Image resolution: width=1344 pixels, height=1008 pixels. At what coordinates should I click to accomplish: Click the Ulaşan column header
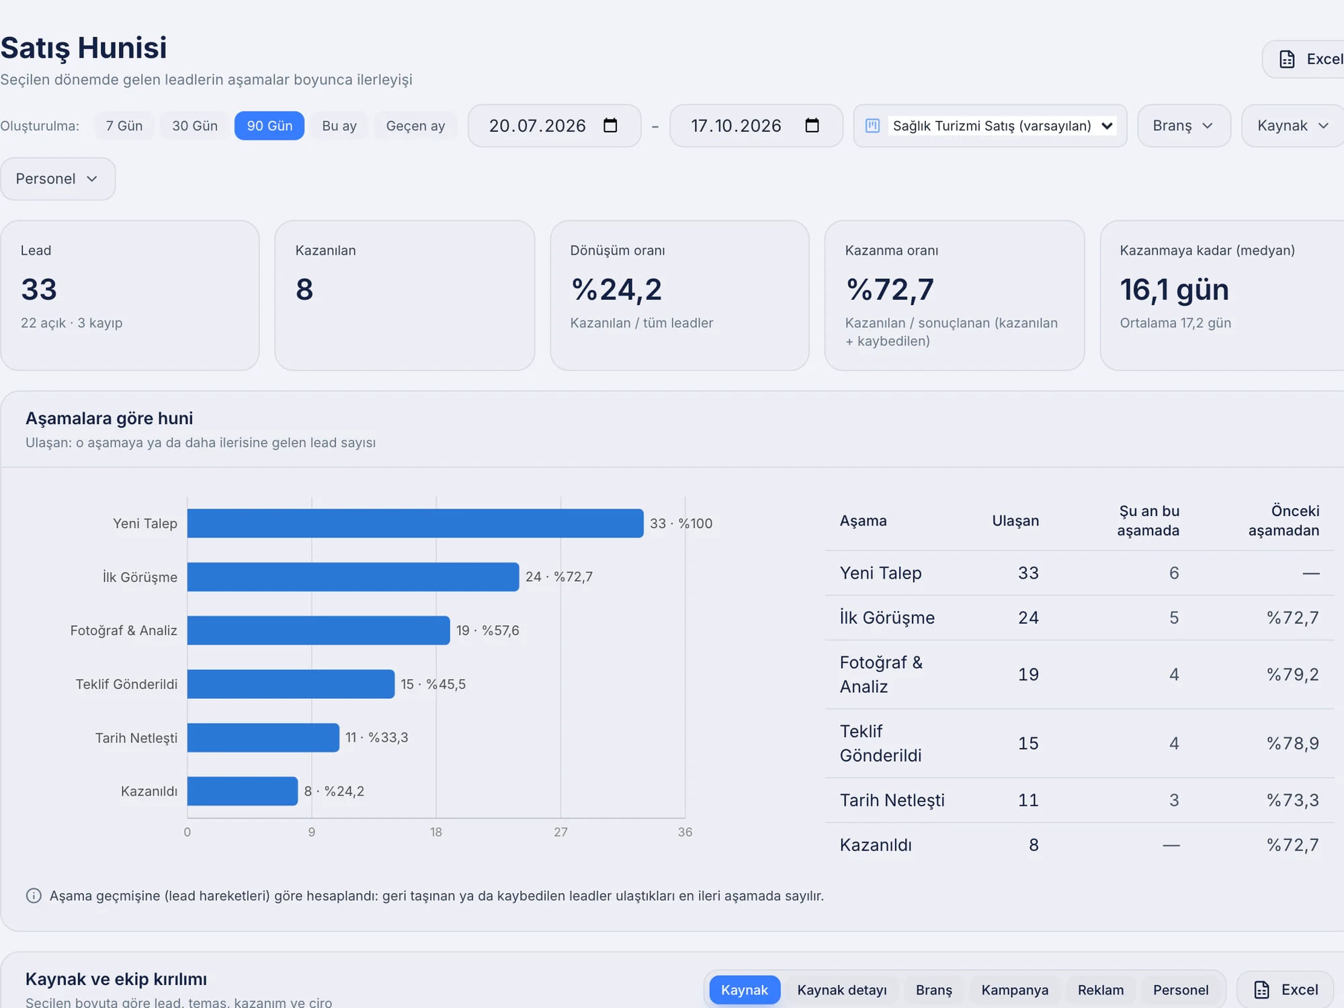point(1015,521)
